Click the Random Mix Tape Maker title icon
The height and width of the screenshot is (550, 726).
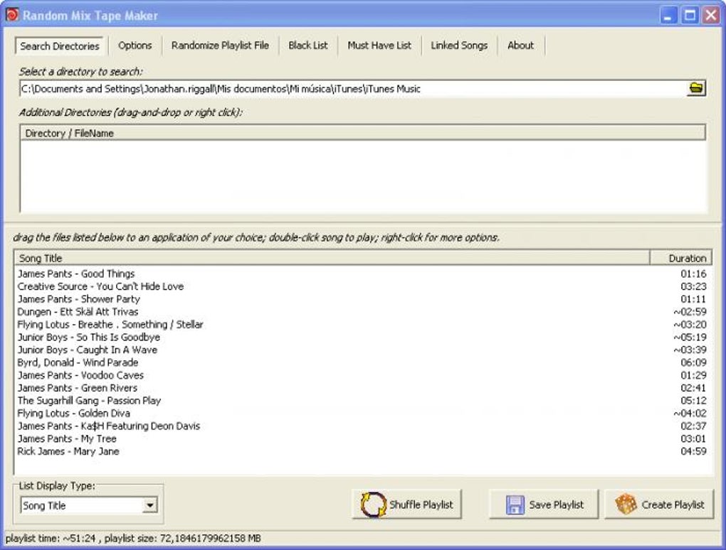12,15
